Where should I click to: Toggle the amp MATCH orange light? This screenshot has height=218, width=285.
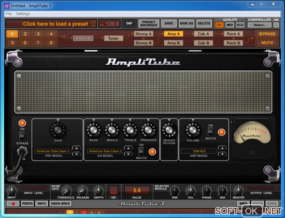point(222,132)
